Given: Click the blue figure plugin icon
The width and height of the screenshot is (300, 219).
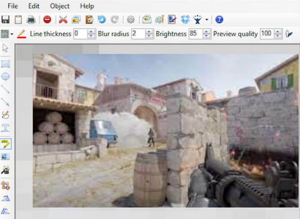Looking at the screenshot, I should pos(198,20).
